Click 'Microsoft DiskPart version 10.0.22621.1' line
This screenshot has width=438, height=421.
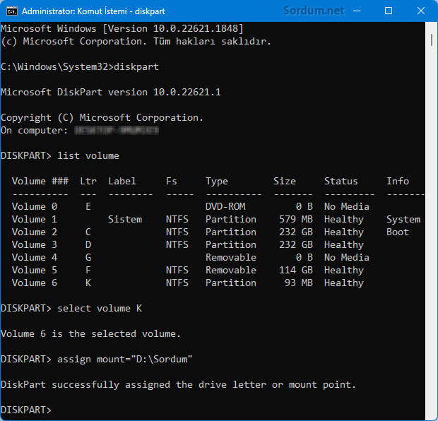pyautogui.click(x=111, y=93)
